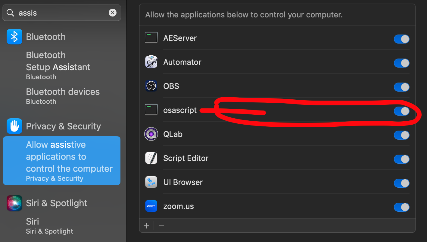Image resolution: width=427 pixels, height=242 pixels.
Task: Toggle QLab accessibility switch
Action: (401, 135)
